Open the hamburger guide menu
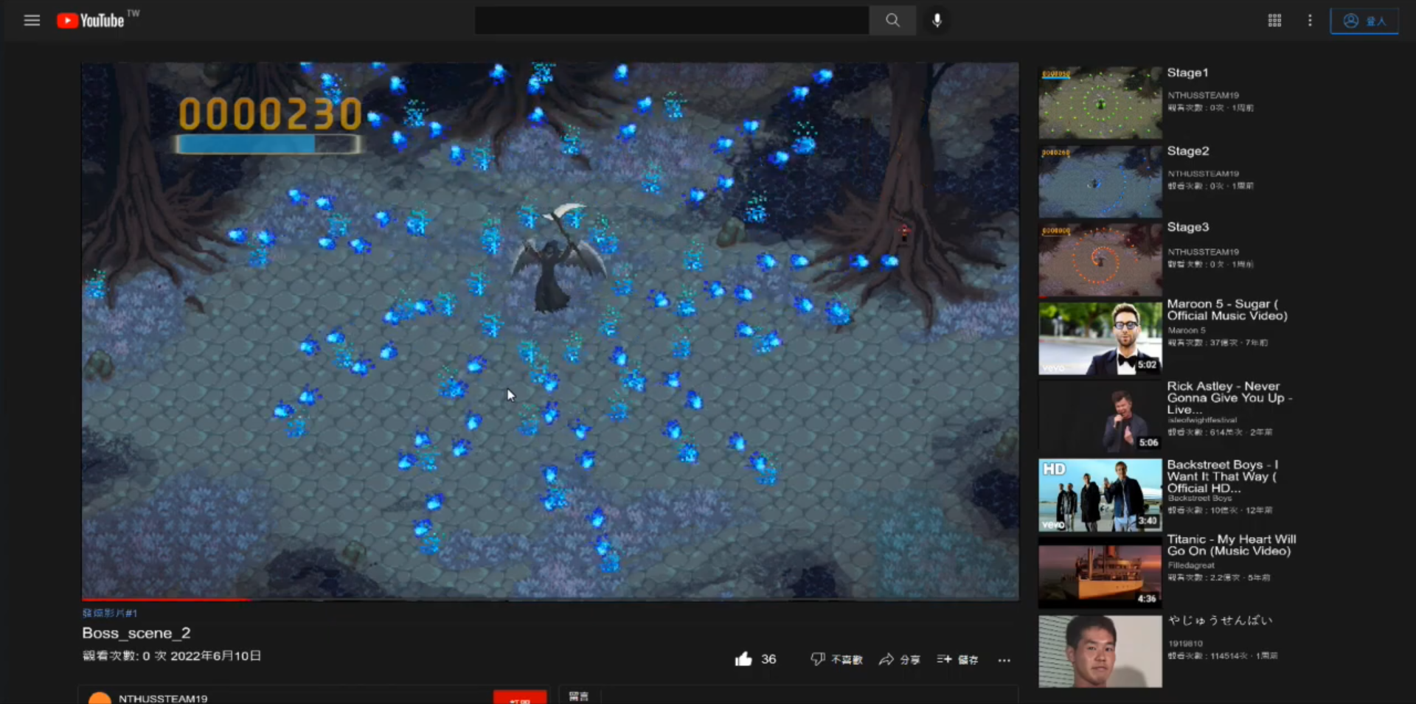Image resolution: width=1416 pixels, height=704 pixels. pyautogui.click(x=32, y=21)
